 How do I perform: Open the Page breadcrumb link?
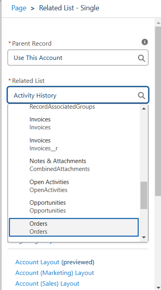click(x=19, y=8)
